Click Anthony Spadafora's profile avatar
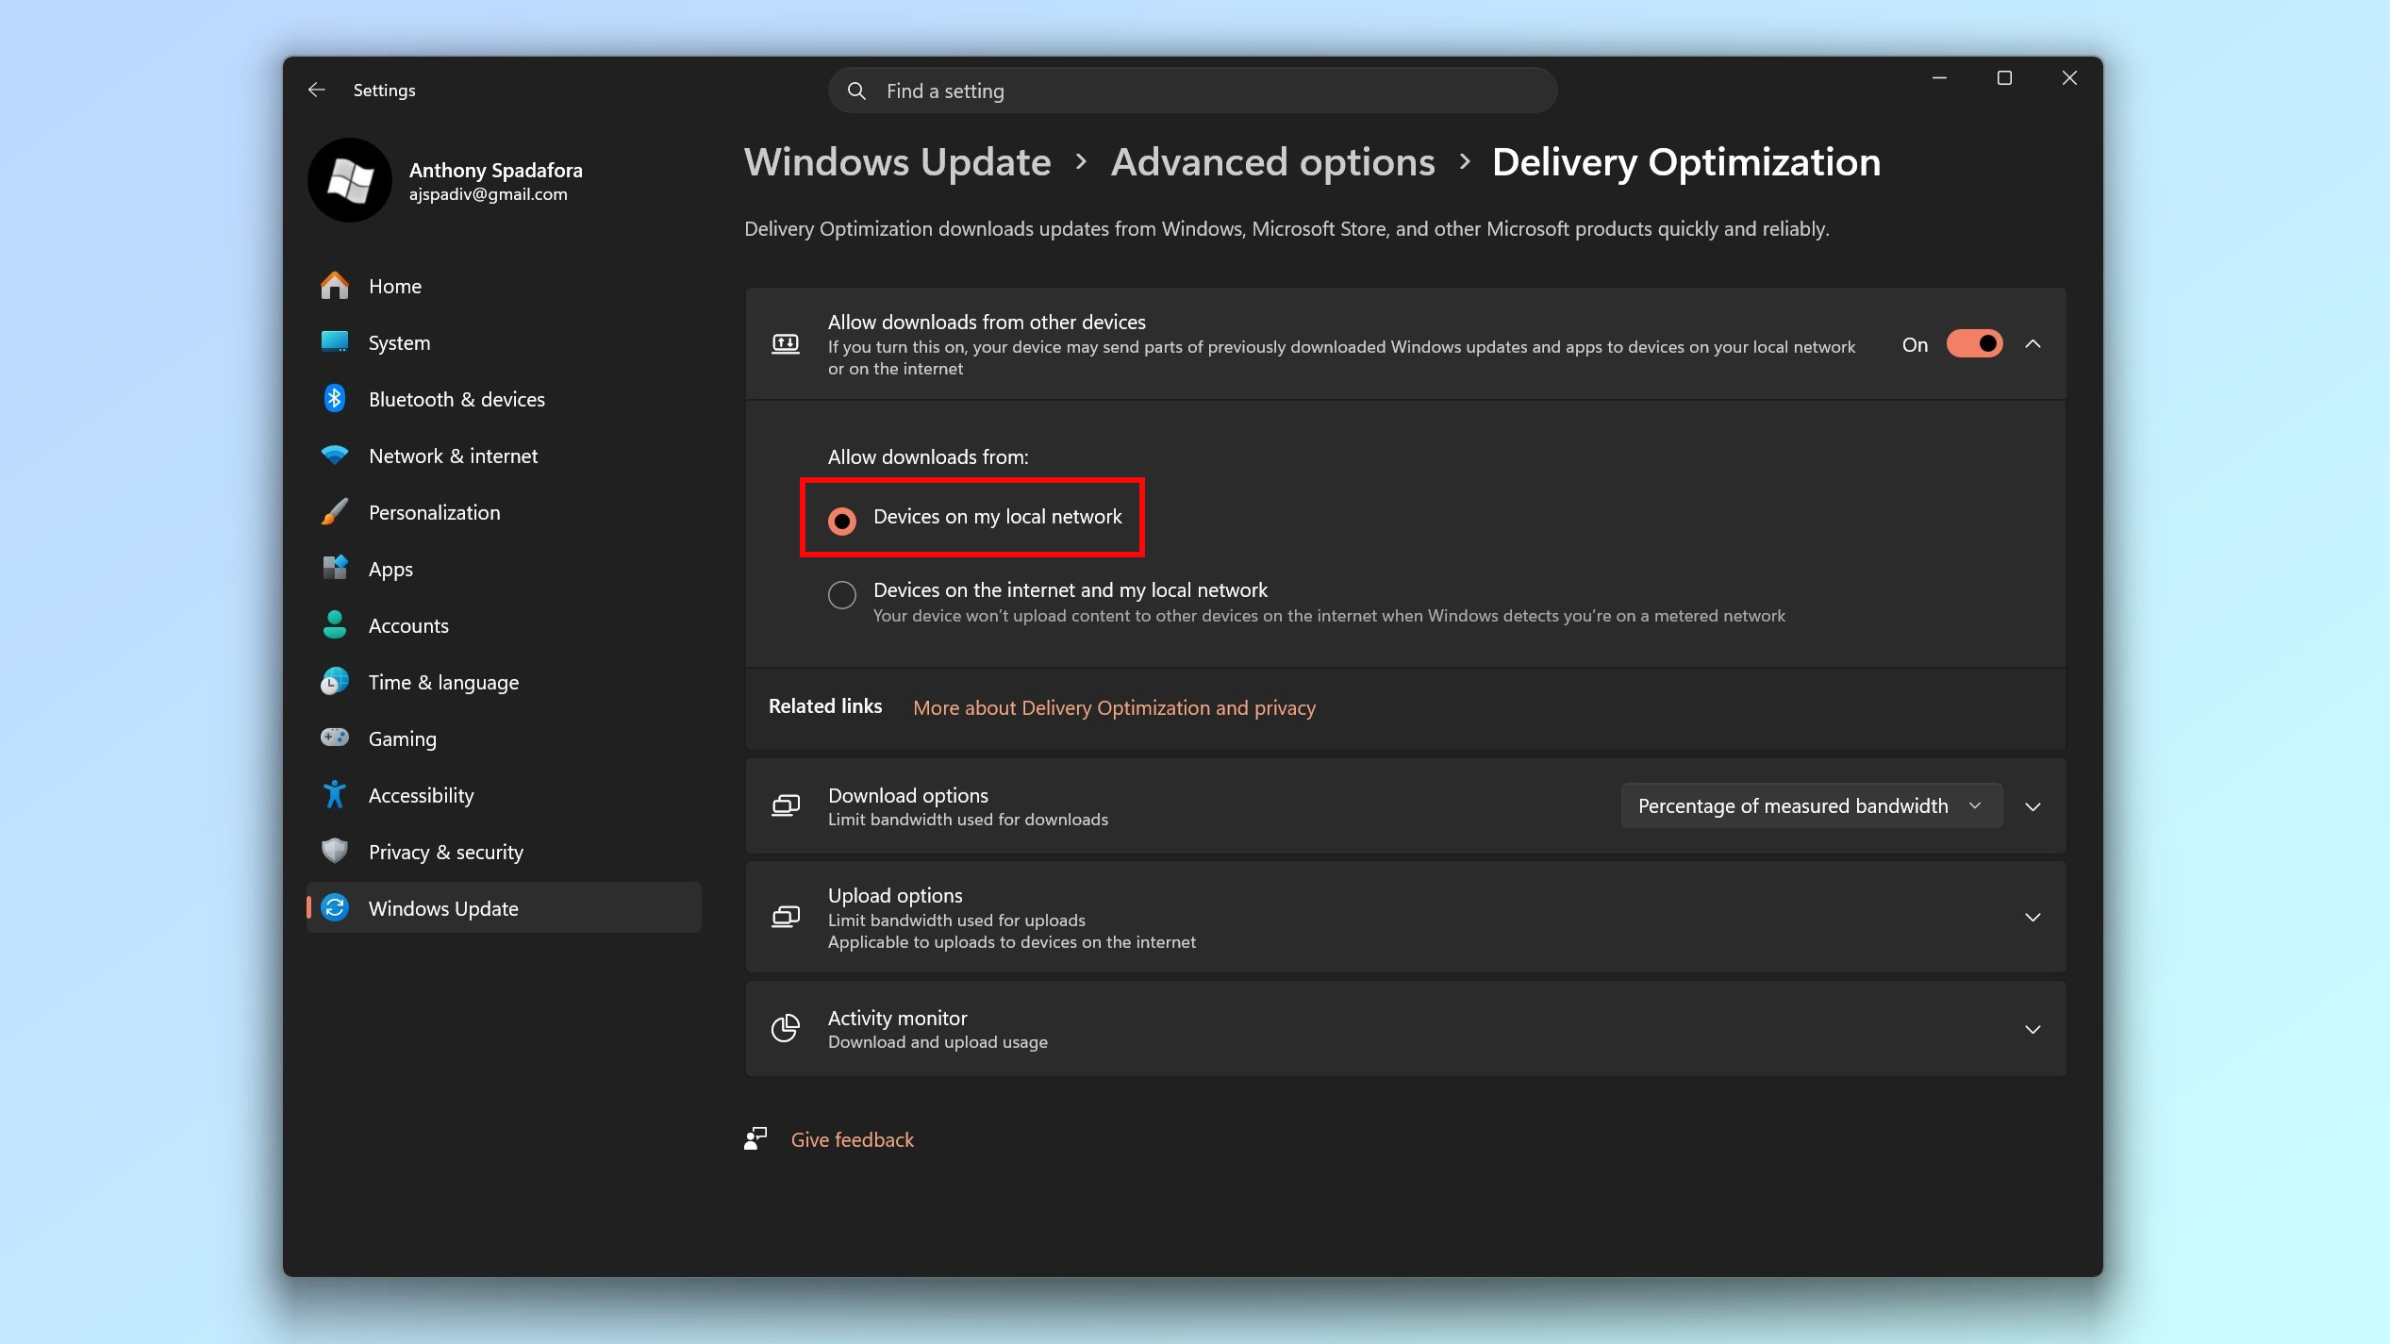The height and width of the screenshot is (1344, 2390). coord(349,180)
